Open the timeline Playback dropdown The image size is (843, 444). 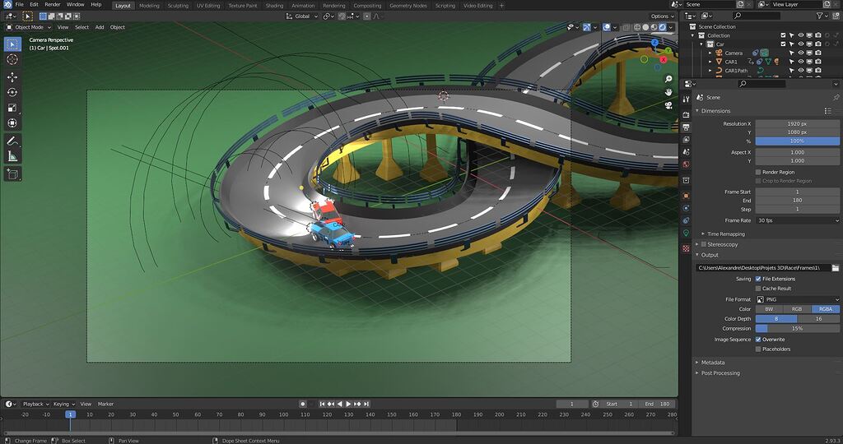[x=35, y=404]
